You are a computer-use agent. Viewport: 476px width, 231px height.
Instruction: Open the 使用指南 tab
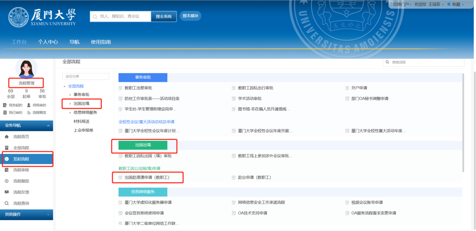pos(101,42)
